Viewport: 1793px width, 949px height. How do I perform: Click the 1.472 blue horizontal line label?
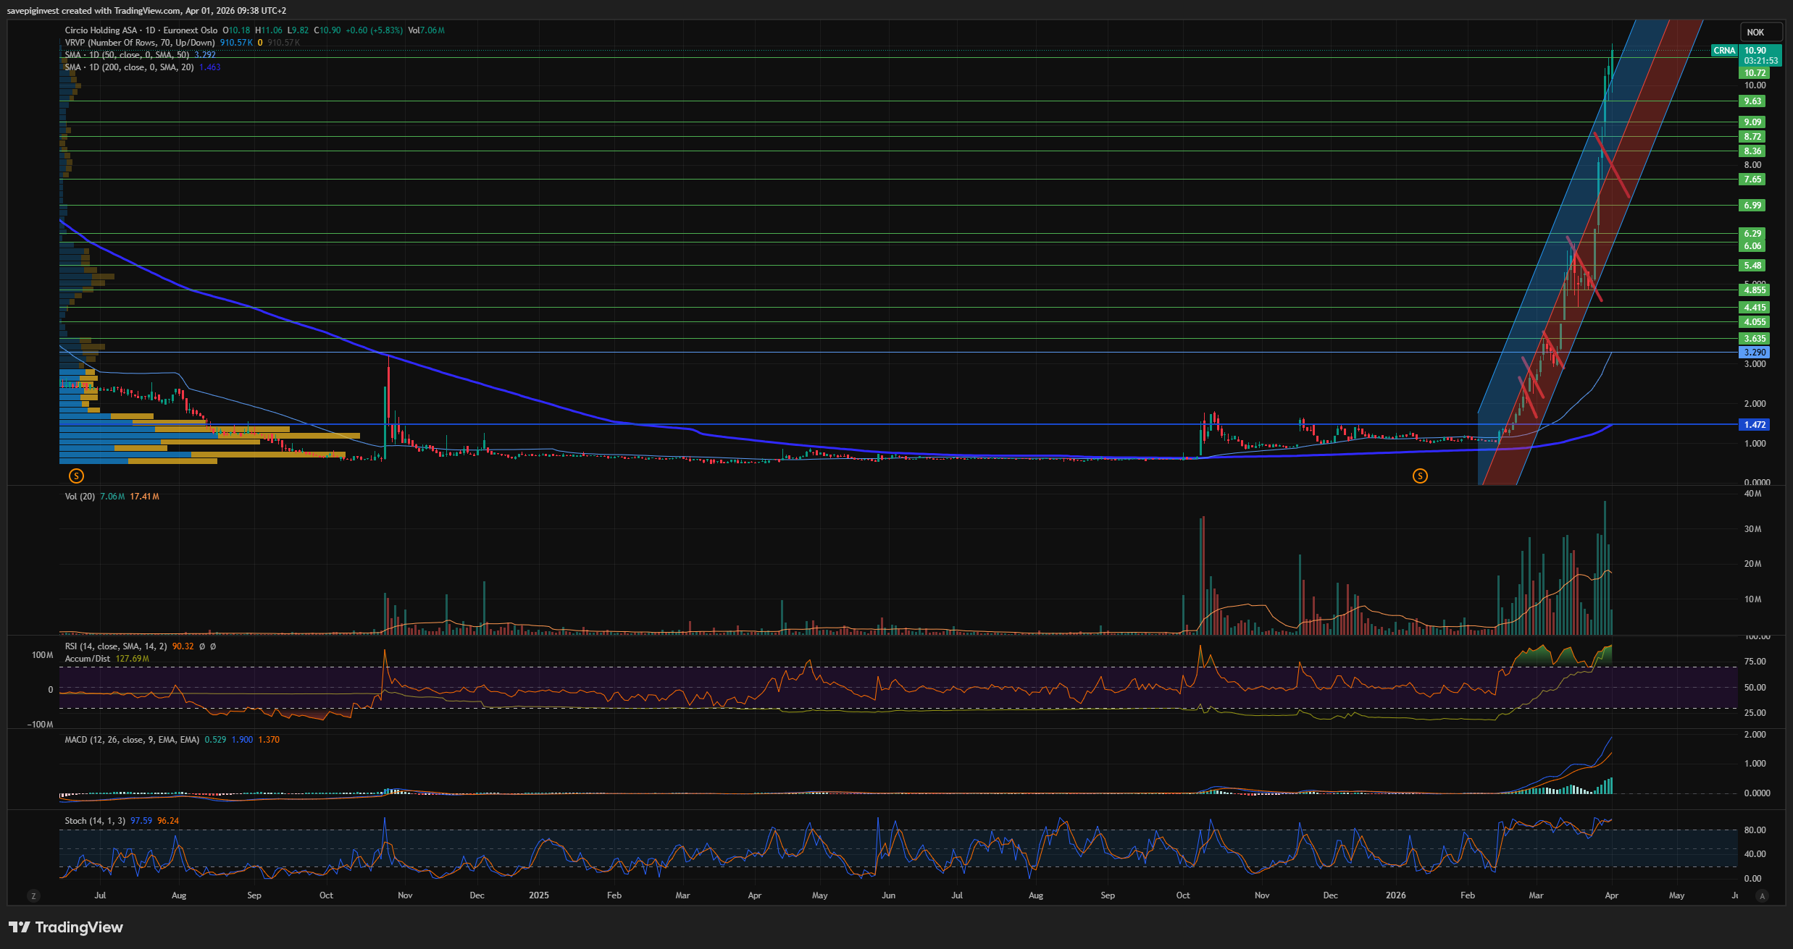1754,425
